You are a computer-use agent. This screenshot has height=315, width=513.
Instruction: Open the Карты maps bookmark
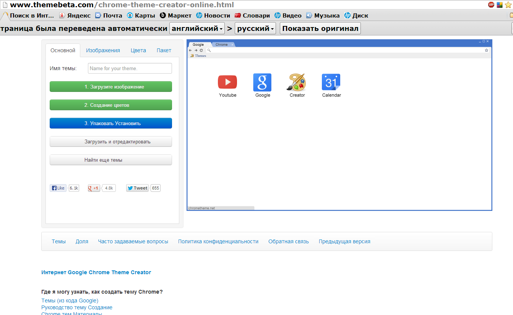(x=141, y=16)
